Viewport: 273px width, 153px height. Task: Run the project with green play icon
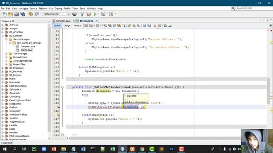[95, 14]
